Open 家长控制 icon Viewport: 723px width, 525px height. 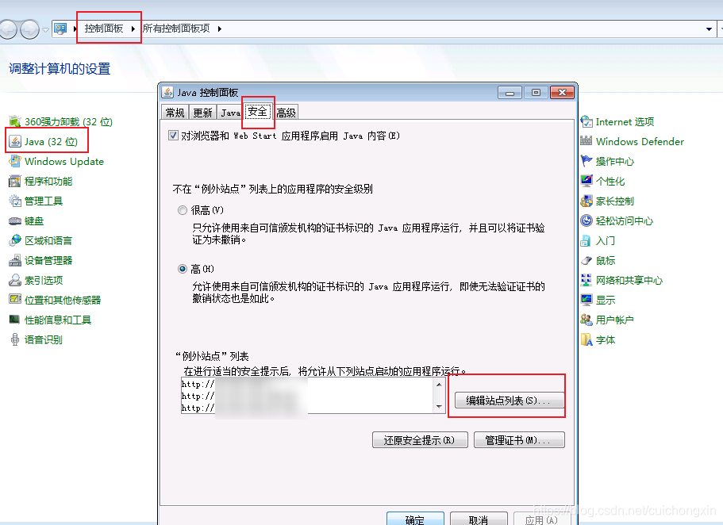[x=586, y=201]
